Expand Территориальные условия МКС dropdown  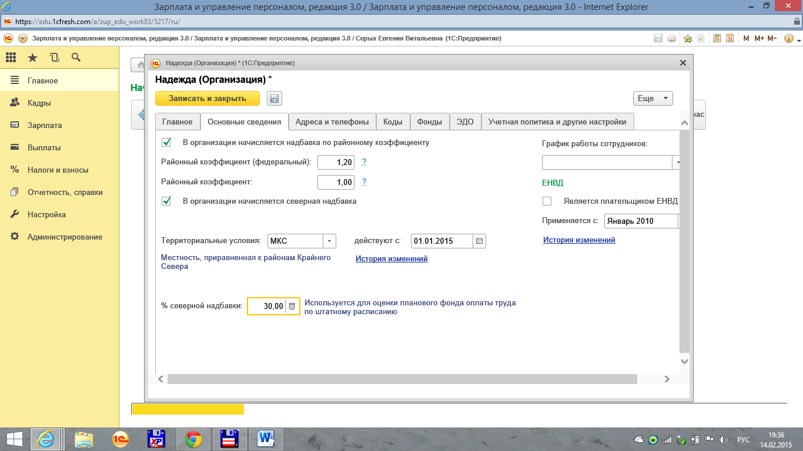329,241
